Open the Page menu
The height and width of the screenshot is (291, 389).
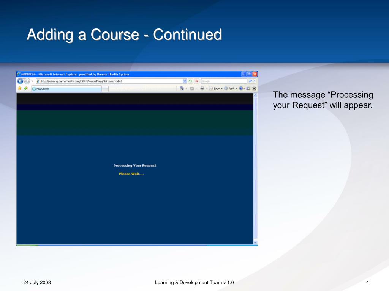pos(216,88)
